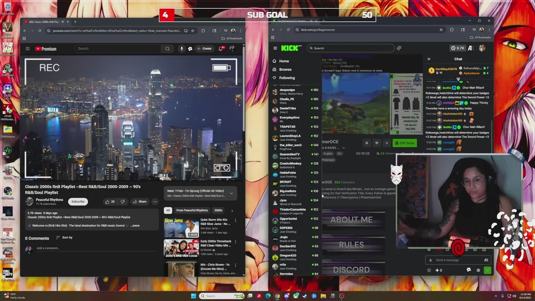Open Quiet Storm 80s 90s thumbnail
535x301 pixels.
[181, 227]
